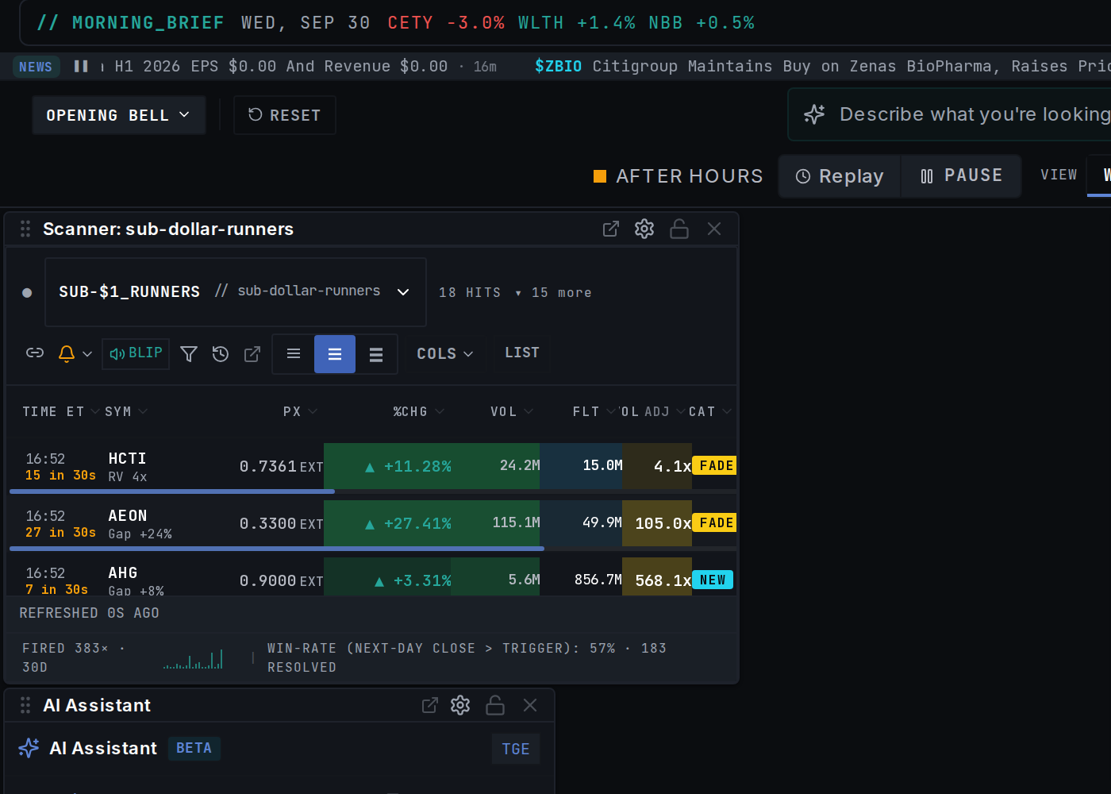Open AI Assistant settings gear
This screenshot has width=1111, height=794.
pos(460,705)
